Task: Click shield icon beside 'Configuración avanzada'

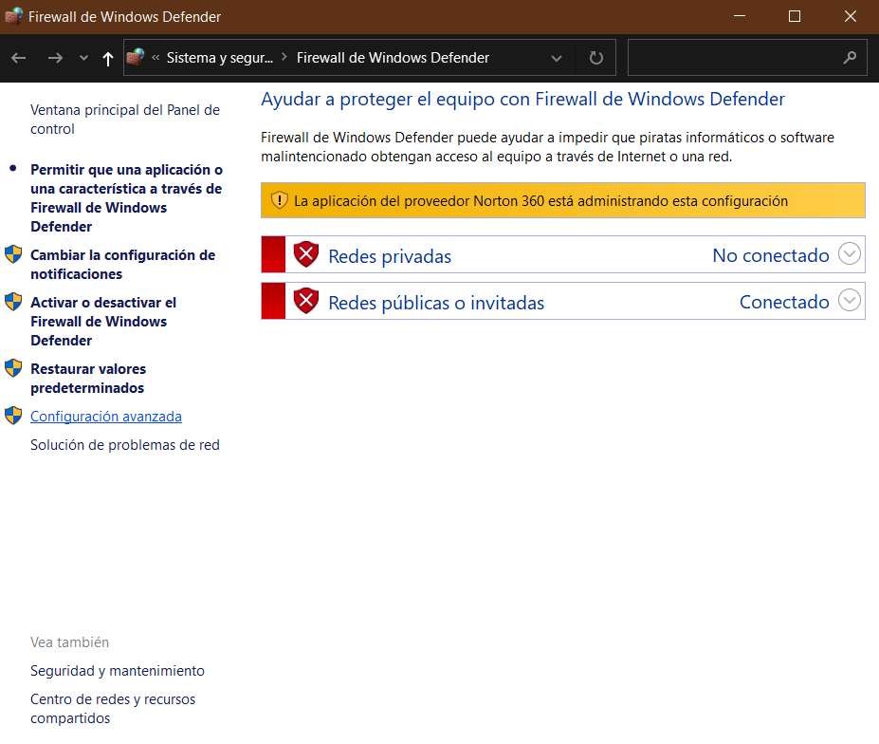Action: click(13, 416)
